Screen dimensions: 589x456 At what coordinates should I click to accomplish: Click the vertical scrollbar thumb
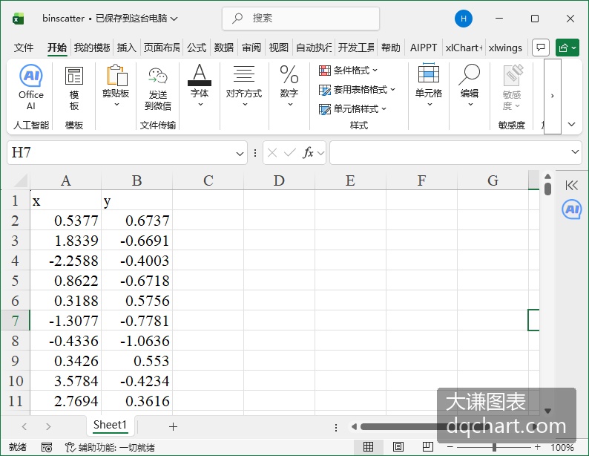click(x=547, y=189)
